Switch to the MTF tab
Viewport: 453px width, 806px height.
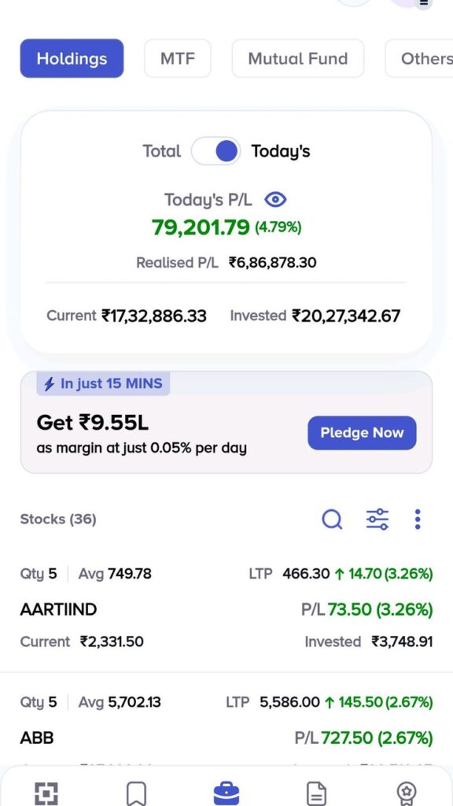click(178, 58)
